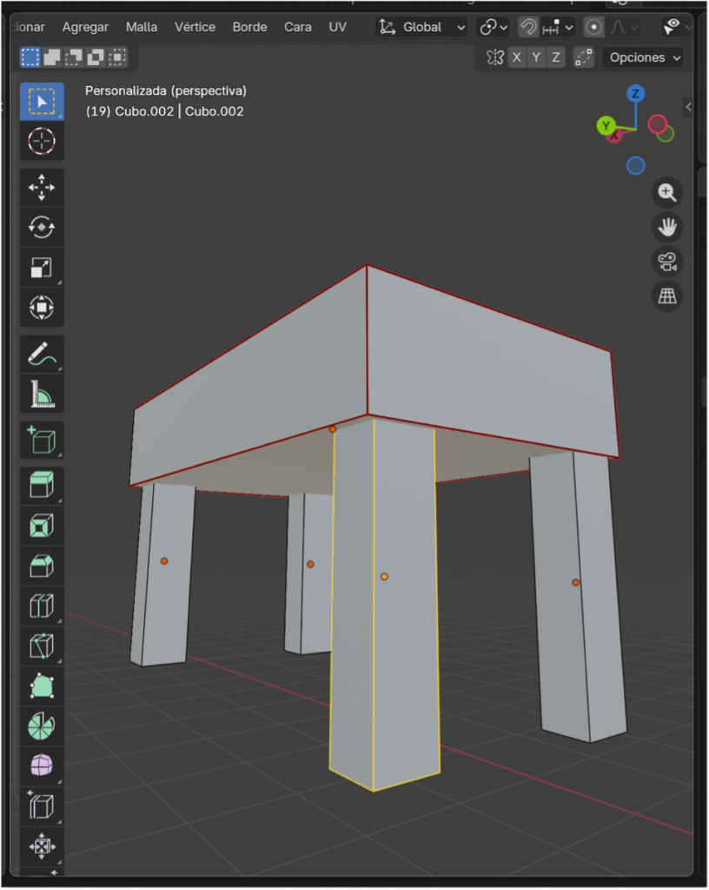Select the Knife tool
This screenshot has height=890, width=709.
(x=42, y=646)
